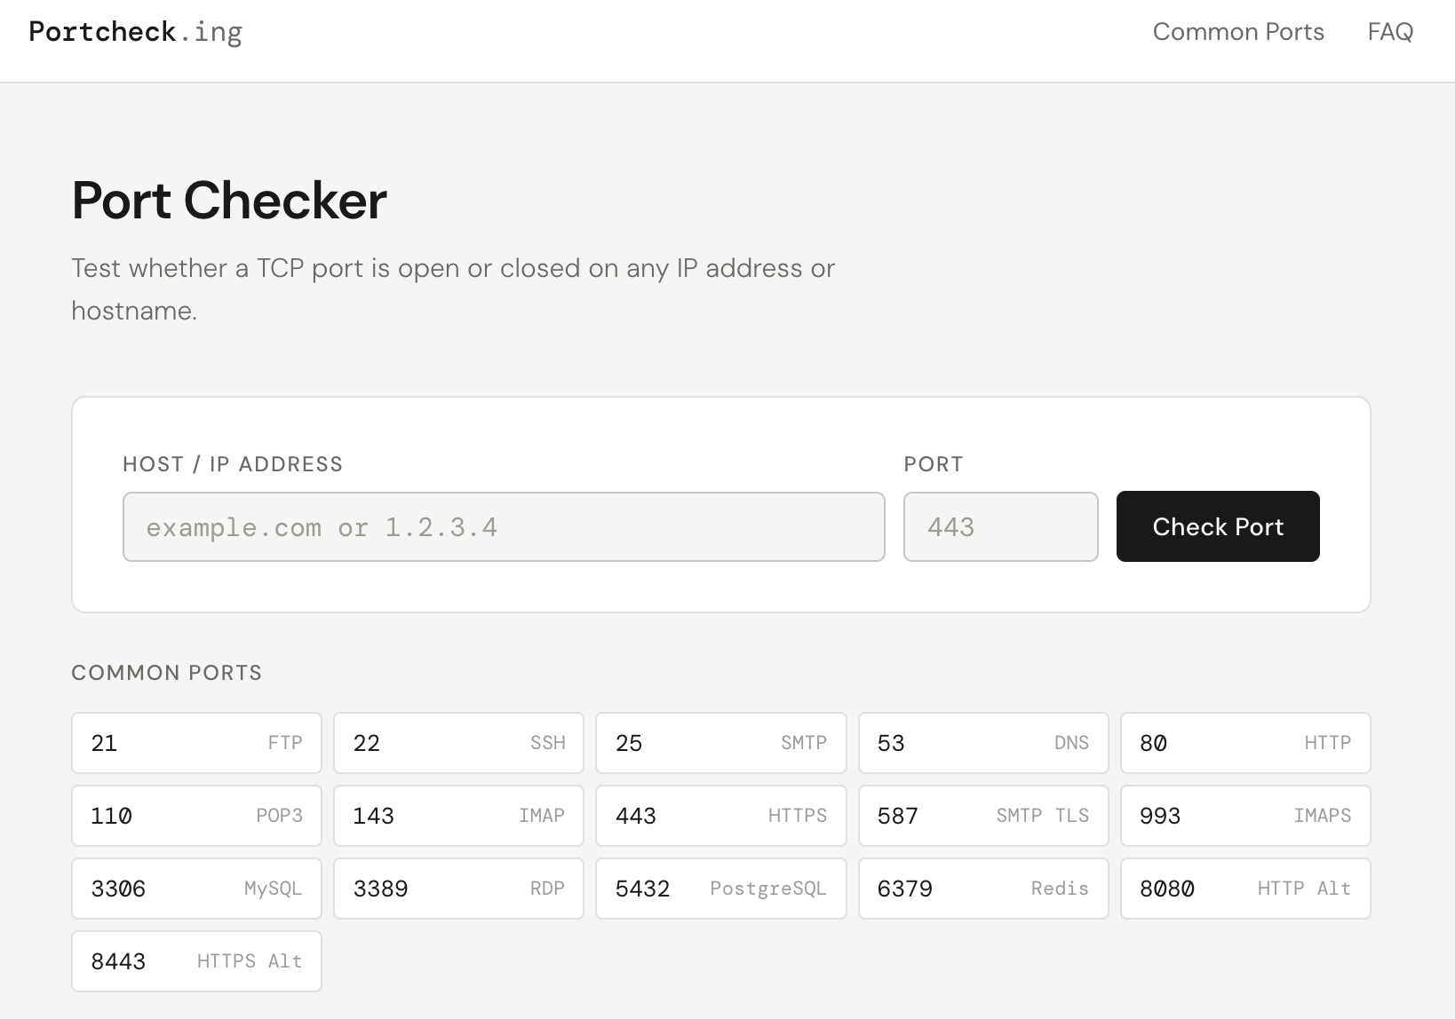Viewport: 1455px width, 1019px height.
Task: Open the FAQ page link
Action: [x=1389, y=32]
